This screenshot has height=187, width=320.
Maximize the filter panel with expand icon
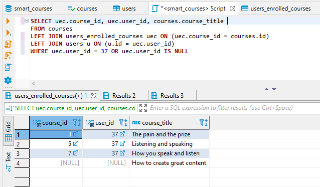tap(143, 108)
